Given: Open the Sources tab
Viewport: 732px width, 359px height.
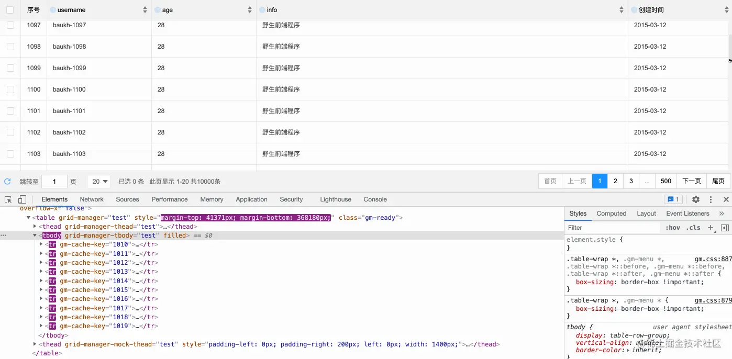Looking at the screenshot, I should click(127, 199).
